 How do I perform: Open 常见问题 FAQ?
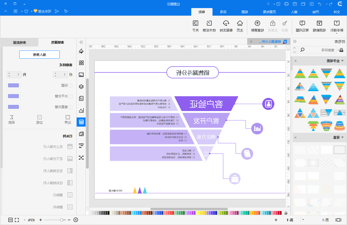(302, 26)
